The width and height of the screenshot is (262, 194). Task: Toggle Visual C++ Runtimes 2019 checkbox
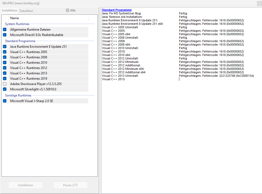point(5,79)
